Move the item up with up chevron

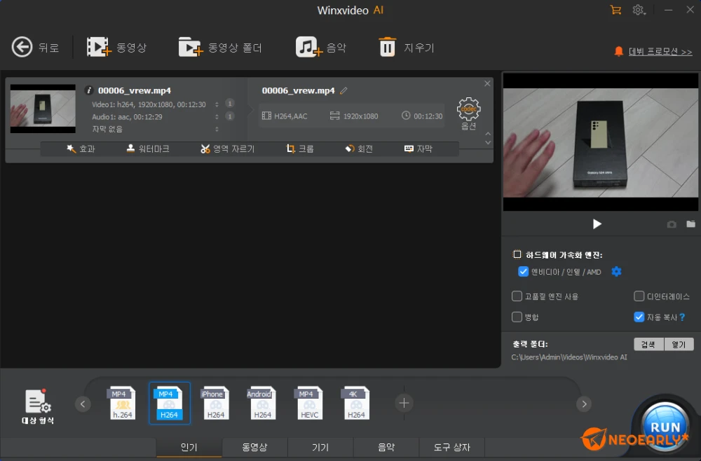click(488, 134)
